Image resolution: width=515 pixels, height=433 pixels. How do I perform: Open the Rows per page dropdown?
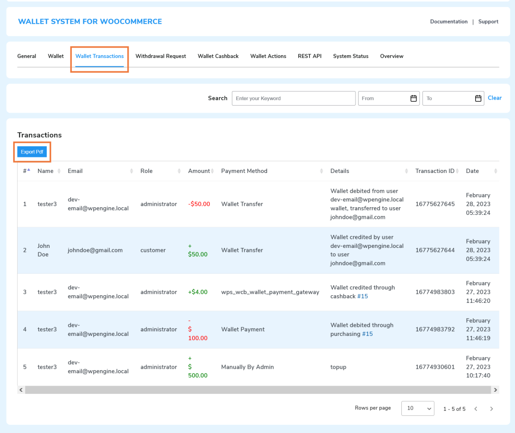coord(417,408)
